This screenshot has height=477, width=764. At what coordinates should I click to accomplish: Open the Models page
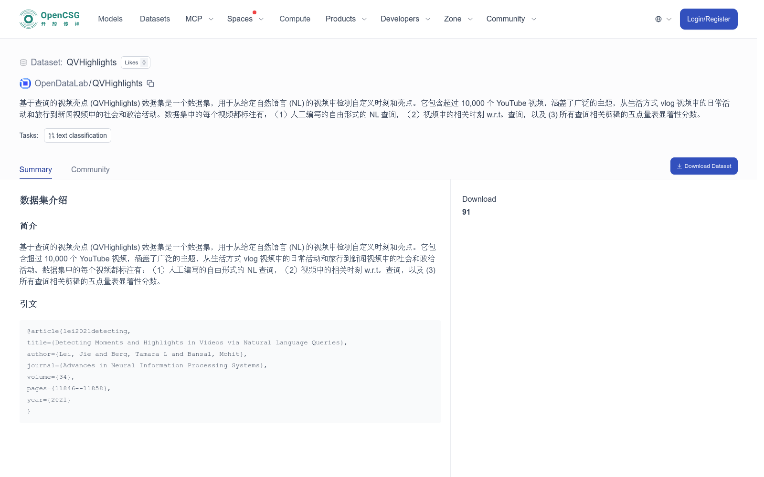click(x=110, y=19)
